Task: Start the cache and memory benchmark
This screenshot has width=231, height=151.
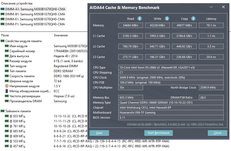Action: tap(158, 133)
